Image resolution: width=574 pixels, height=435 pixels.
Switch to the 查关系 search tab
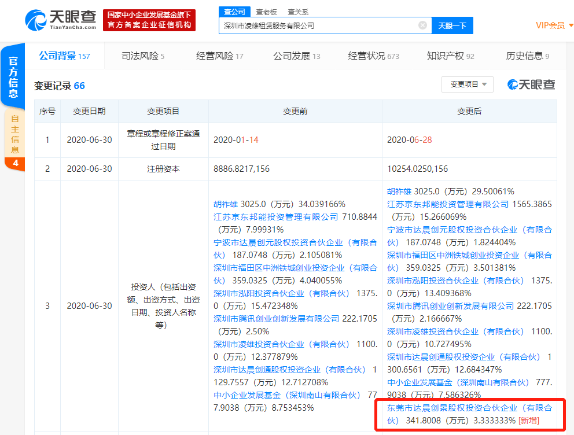[298, 12]
